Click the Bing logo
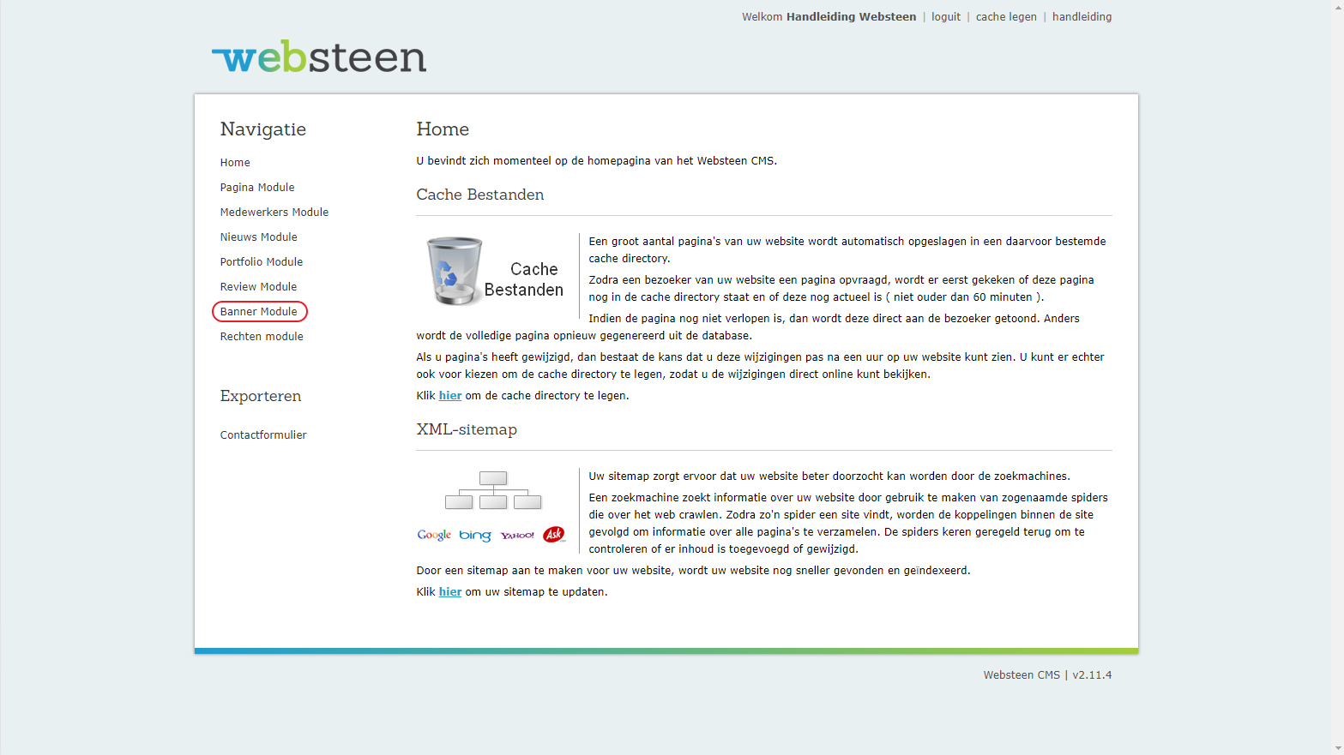This screenshot has height=755, width=1344. [475, 535]
